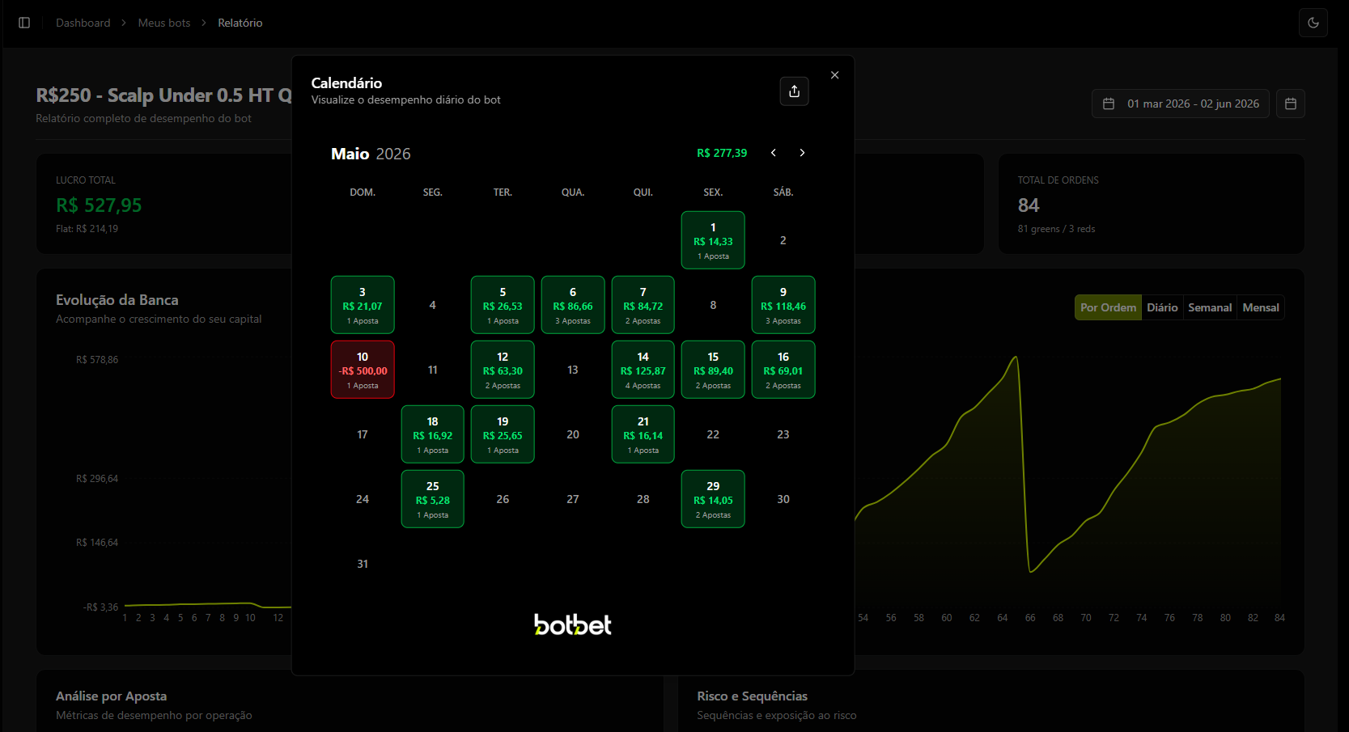Click '81 greens / 3 reds' text

click(1056, 229)
